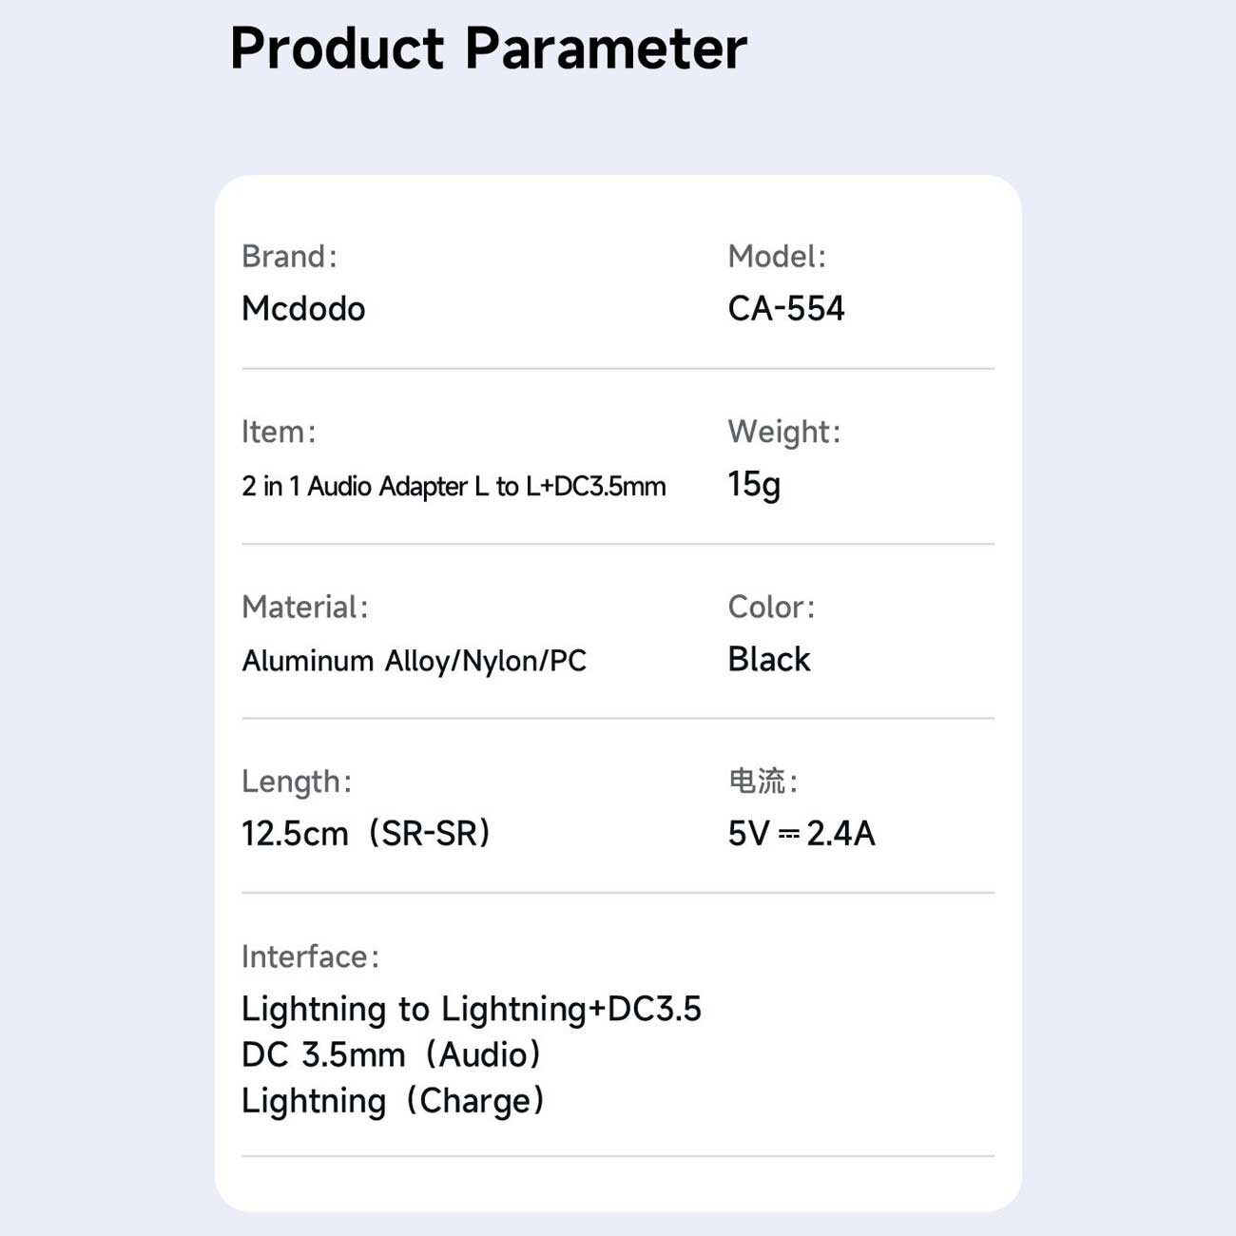Select the CA-554 model number
The height and width of the screenshot is (1236, 1236).
point(786,309)
